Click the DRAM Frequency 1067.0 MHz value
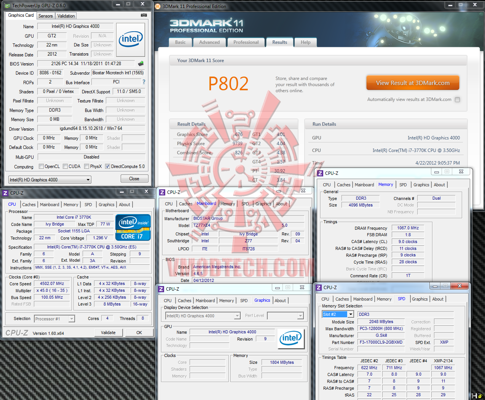The image size is (485, 400). (x=408, y=228)
